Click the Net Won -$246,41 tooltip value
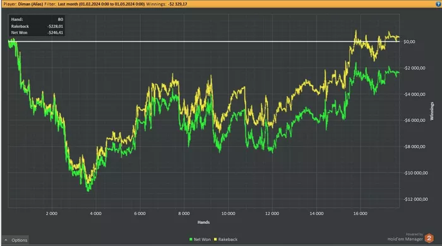Image resolution: width=442 pixels, height=246 pixels. (56, 33)
